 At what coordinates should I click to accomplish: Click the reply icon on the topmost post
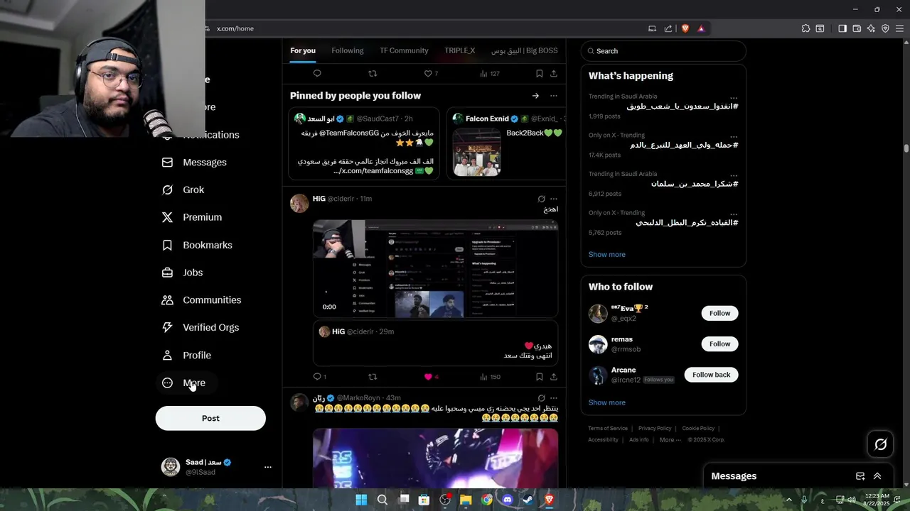point(317,74)
